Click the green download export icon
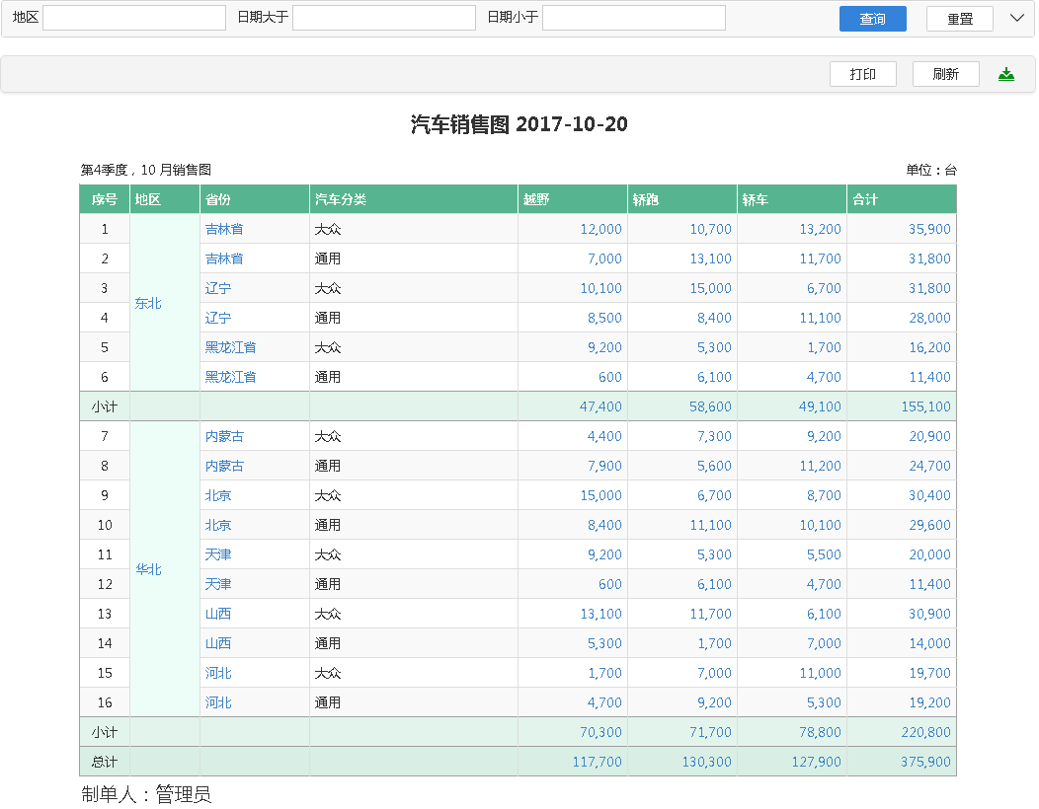 pos(1005,74)
